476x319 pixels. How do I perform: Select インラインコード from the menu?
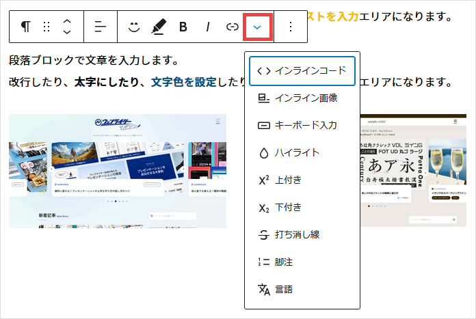[302, 70]
